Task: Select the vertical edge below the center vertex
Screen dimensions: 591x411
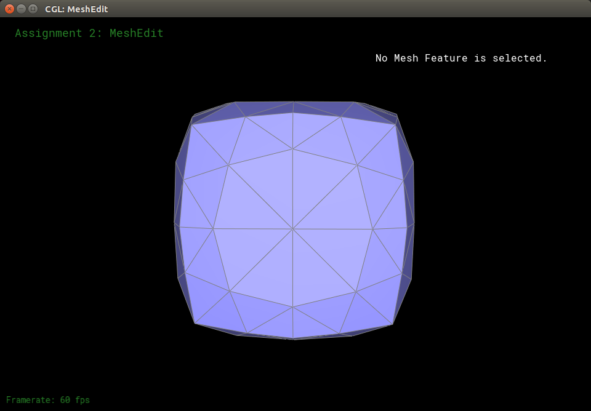Action: (293, 268)
